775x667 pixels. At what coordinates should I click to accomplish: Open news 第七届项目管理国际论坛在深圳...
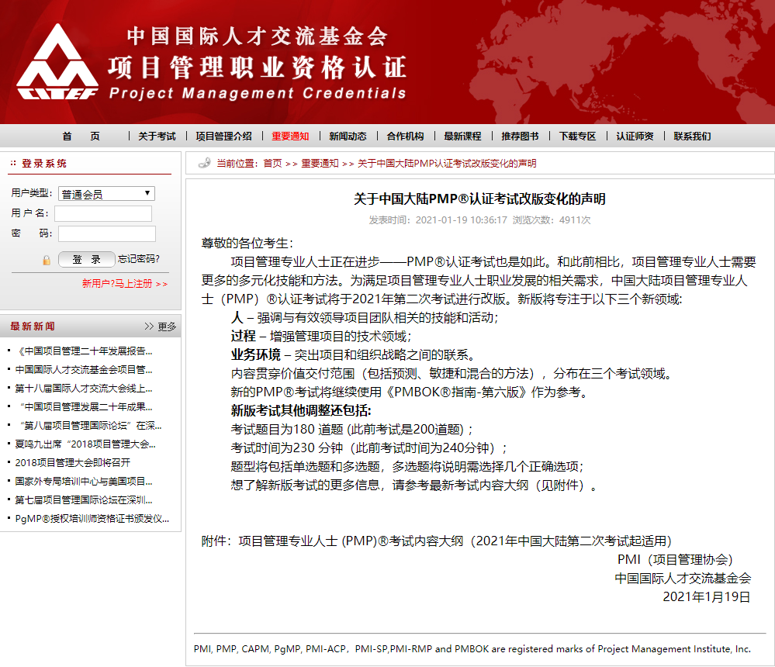pyautogui.click(x=84, y=500)
